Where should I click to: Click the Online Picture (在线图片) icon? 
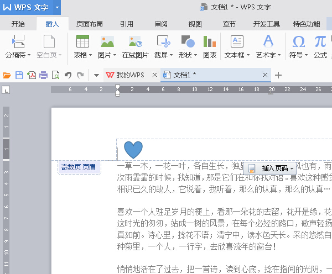coord(135,41)
